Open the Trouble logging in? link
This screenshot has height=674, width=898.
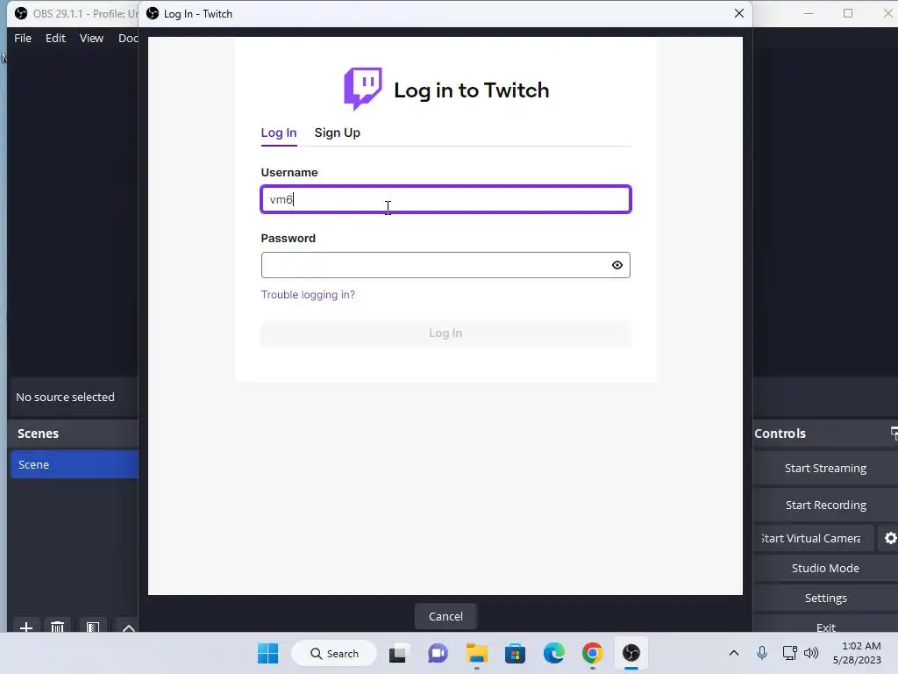pos(308,295)
